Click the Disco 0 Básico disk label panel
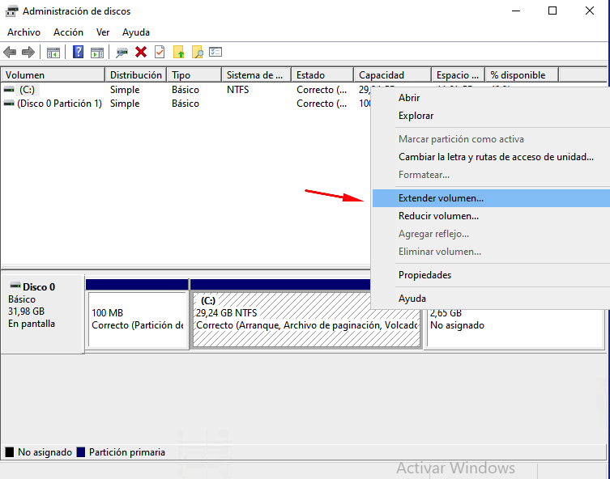The width and height of the screenshot is (610, 479). tap(42, 313)
